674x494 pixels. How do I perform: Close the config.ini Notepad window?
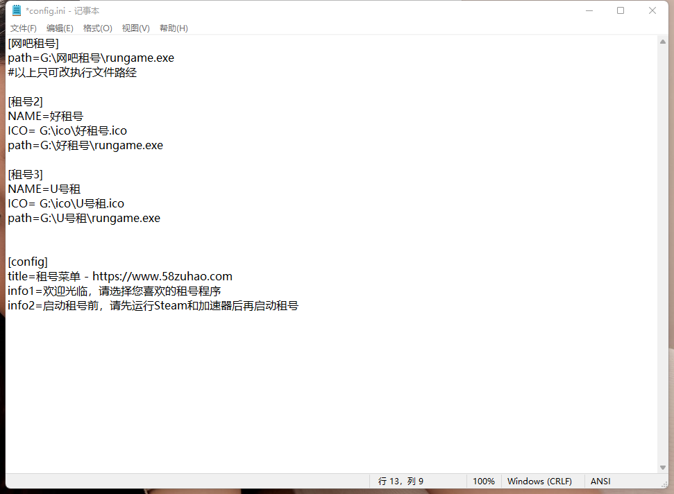tap(652, 10)
